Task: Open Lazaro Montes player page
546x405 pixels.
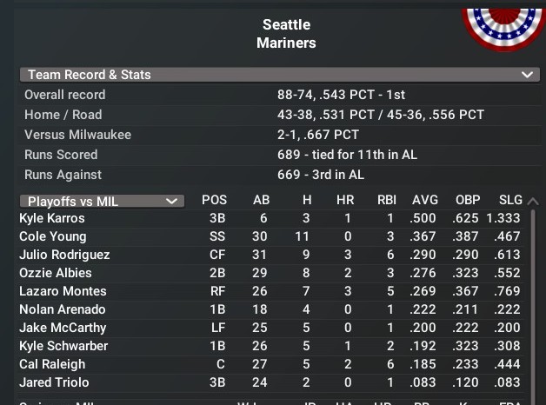Action: pos(63,291)
